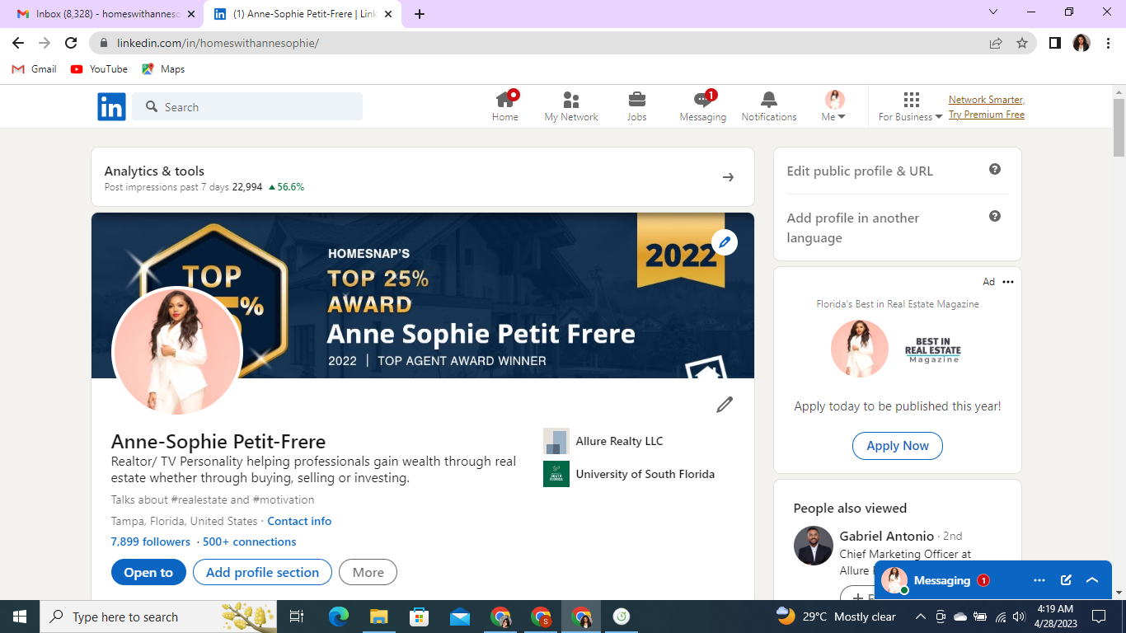
Task: Open the Windows notification center
Action: coord(1099,617)
